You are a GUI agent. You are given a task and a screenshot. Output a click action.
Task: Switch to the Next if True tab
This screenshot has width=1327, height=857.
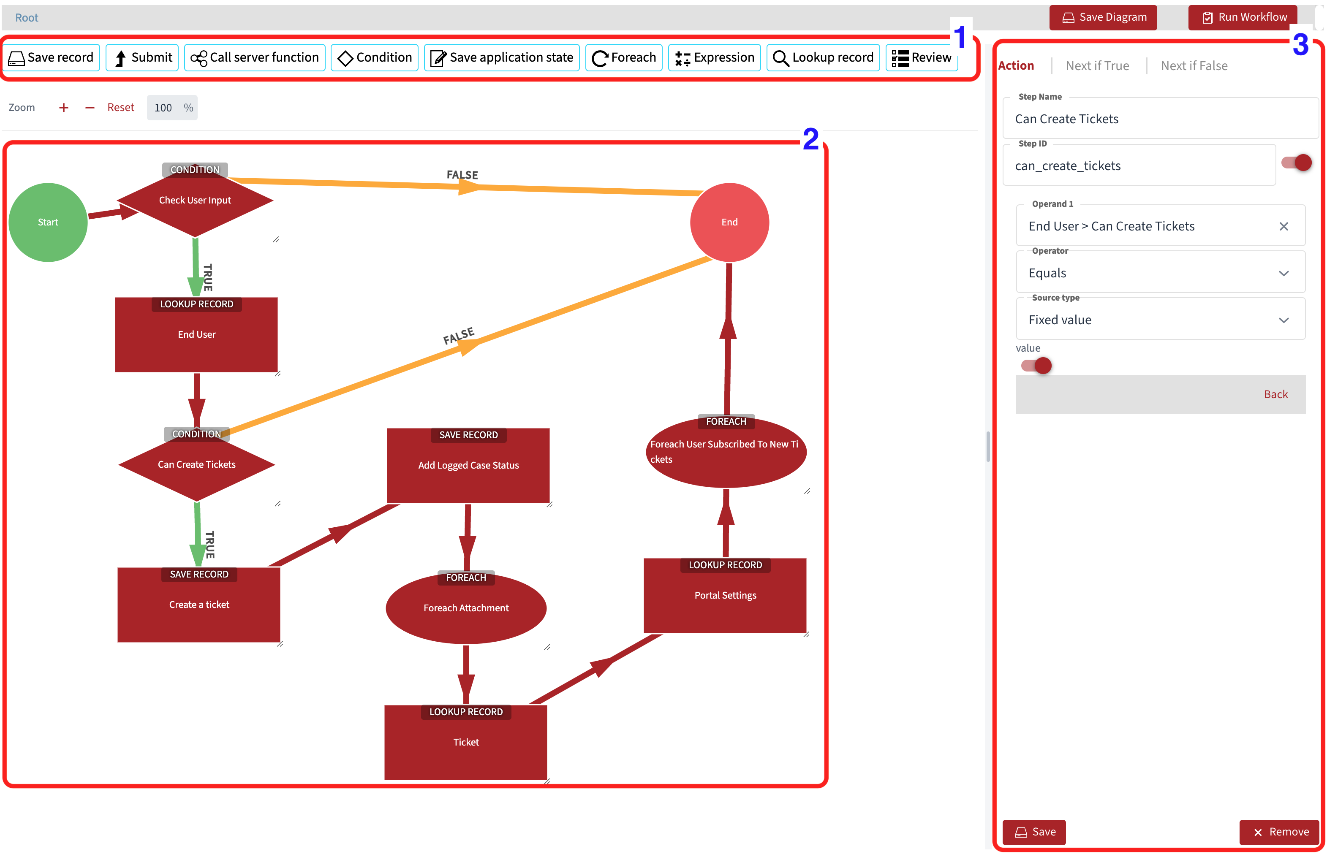pos(1097,66)
